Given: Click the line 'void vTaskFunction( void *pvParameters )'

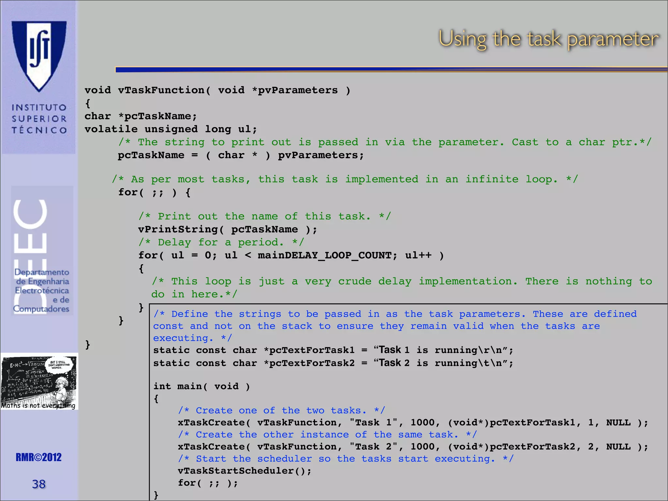Looking at the screenshot, I should coord(218,90).
